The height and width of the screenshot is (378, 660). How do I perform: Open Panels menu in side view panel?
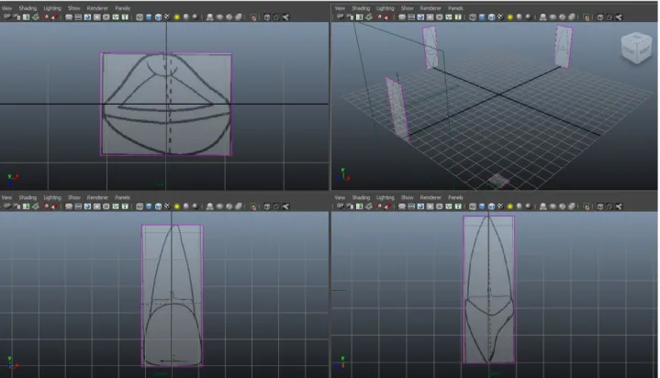tap(455, 197)
